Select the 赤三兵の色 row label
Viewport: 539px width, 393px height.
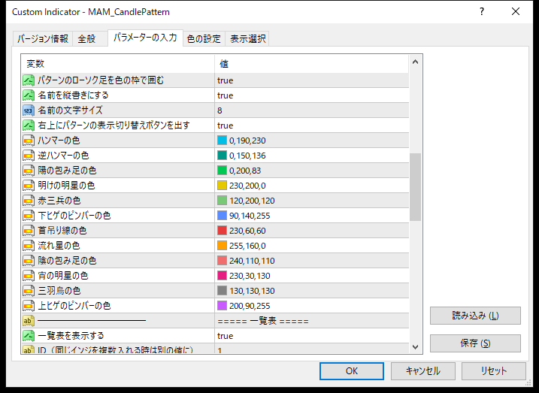tap(59, 201)
